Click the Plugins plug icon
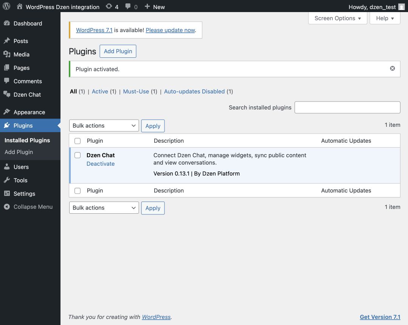408x325 pixels. coord(7,125)
